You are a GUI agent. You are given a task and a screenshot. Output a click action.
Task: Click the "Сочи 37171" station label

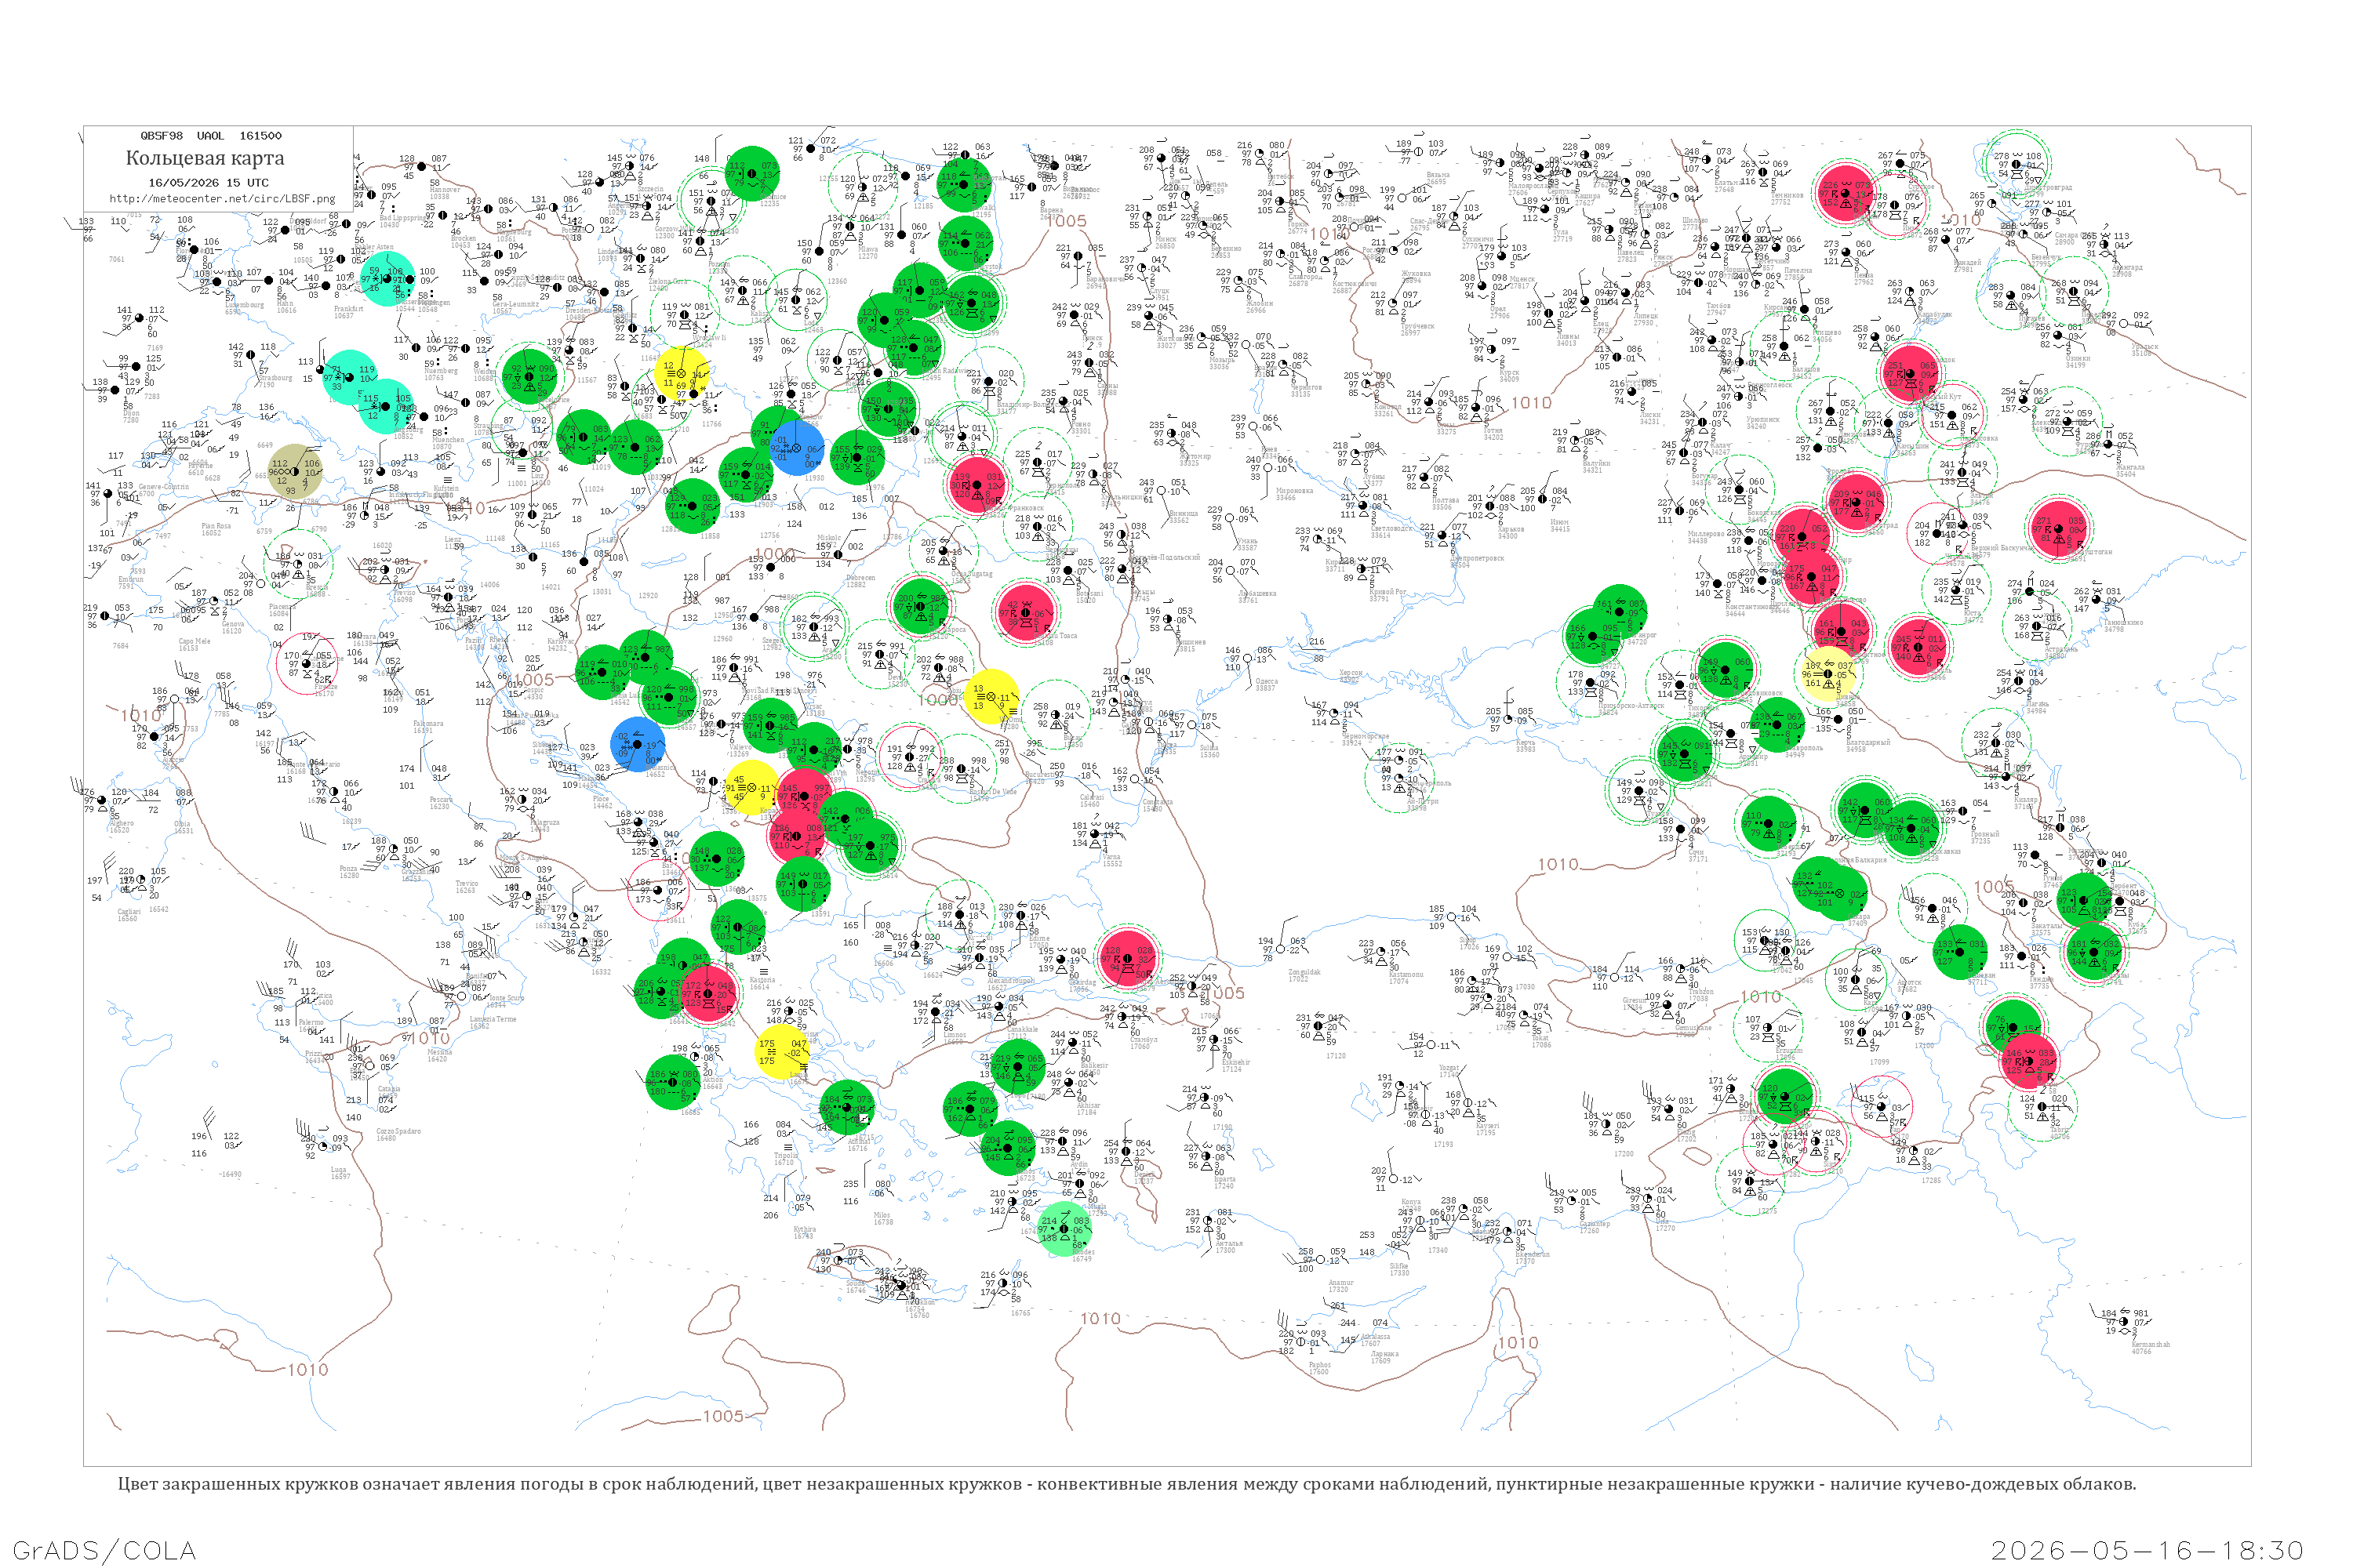point(1699,855)
